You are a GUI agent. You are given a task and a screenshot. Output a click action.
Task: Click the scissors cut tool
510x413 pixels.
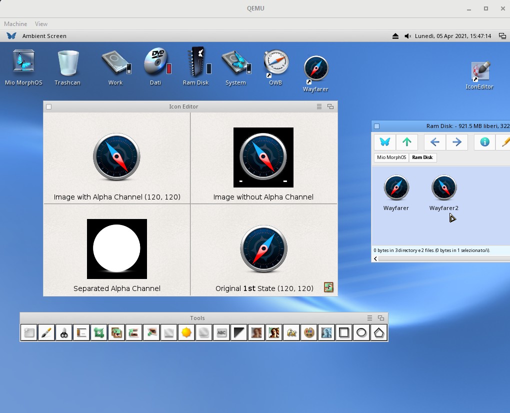(x=64, y=332)
